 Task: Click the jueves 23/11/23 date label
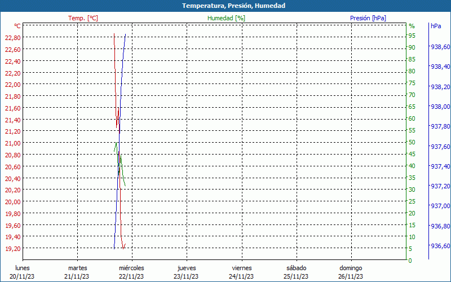click(187, 272)
